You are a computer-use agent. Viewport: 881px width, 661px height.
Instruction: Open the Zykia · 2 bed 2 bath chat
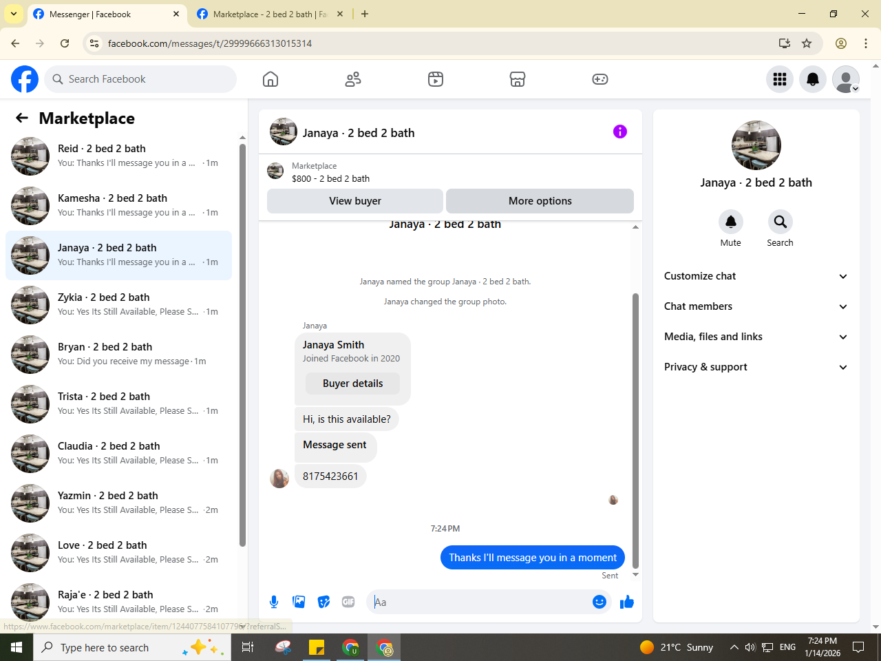118,305
